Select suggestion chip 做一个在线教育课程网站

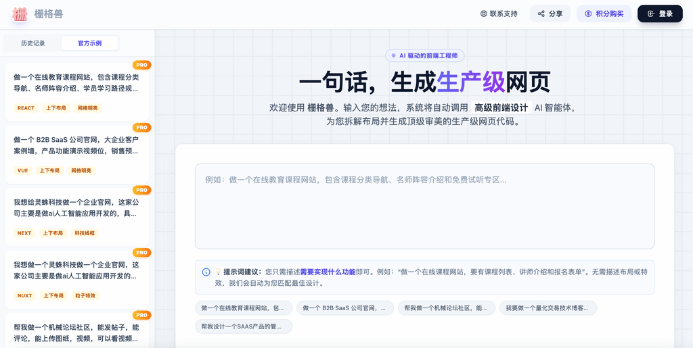pos(244,308)
